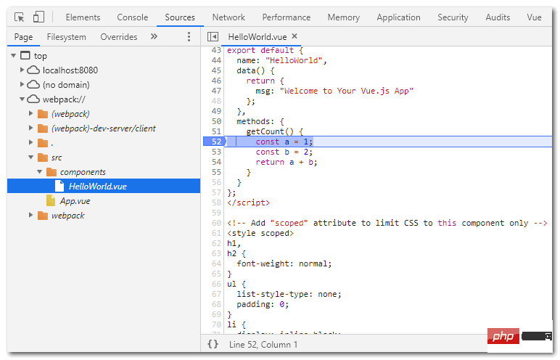The height and width of the screenshot is (360, 560).
Task: Select the HelloWorld.vue editor tab
Action: click(x=258, y=37)
